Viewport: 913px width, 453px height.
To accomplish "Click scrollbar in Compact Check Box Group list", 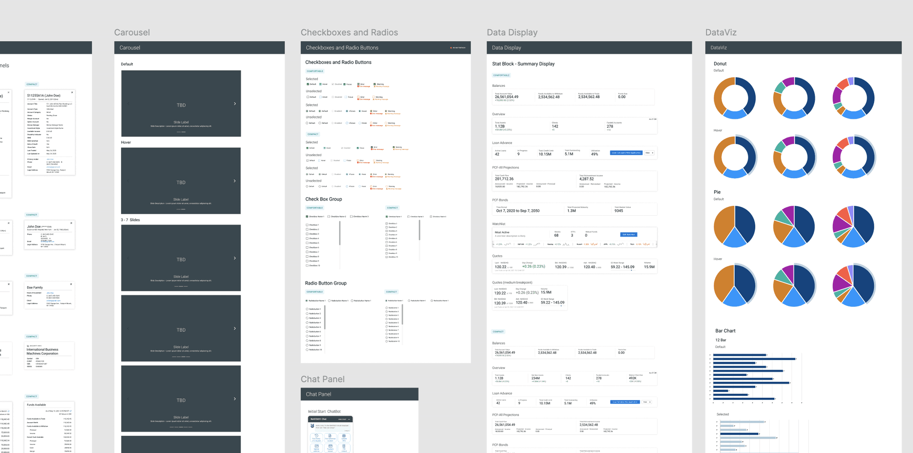I will click(x=419, y=230).
